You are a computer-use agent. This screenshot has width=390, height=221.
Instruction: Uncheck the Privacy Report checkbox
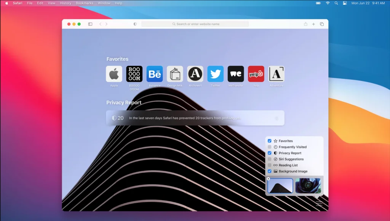click(x=270, y=153)
